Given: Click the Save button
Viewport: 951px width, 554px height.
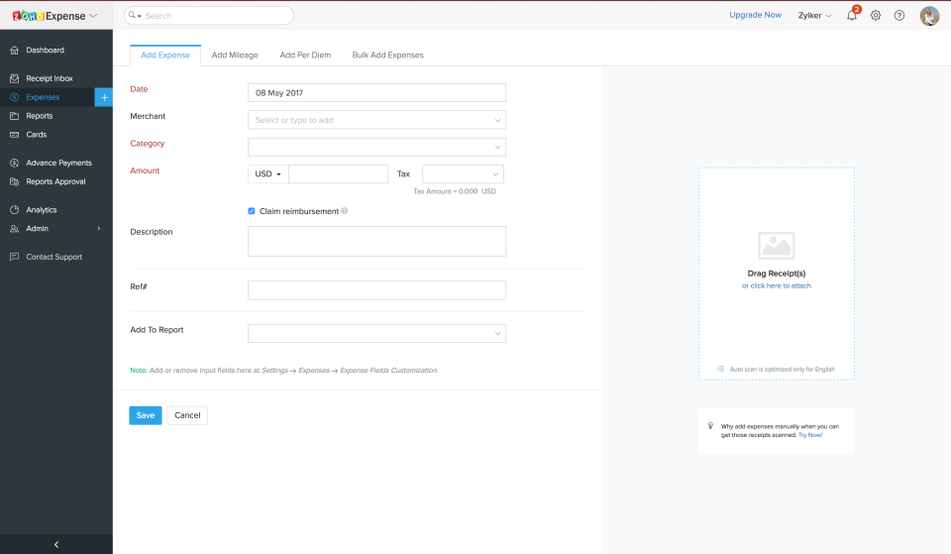Looking at the screenshot, I should pos(146,415).
